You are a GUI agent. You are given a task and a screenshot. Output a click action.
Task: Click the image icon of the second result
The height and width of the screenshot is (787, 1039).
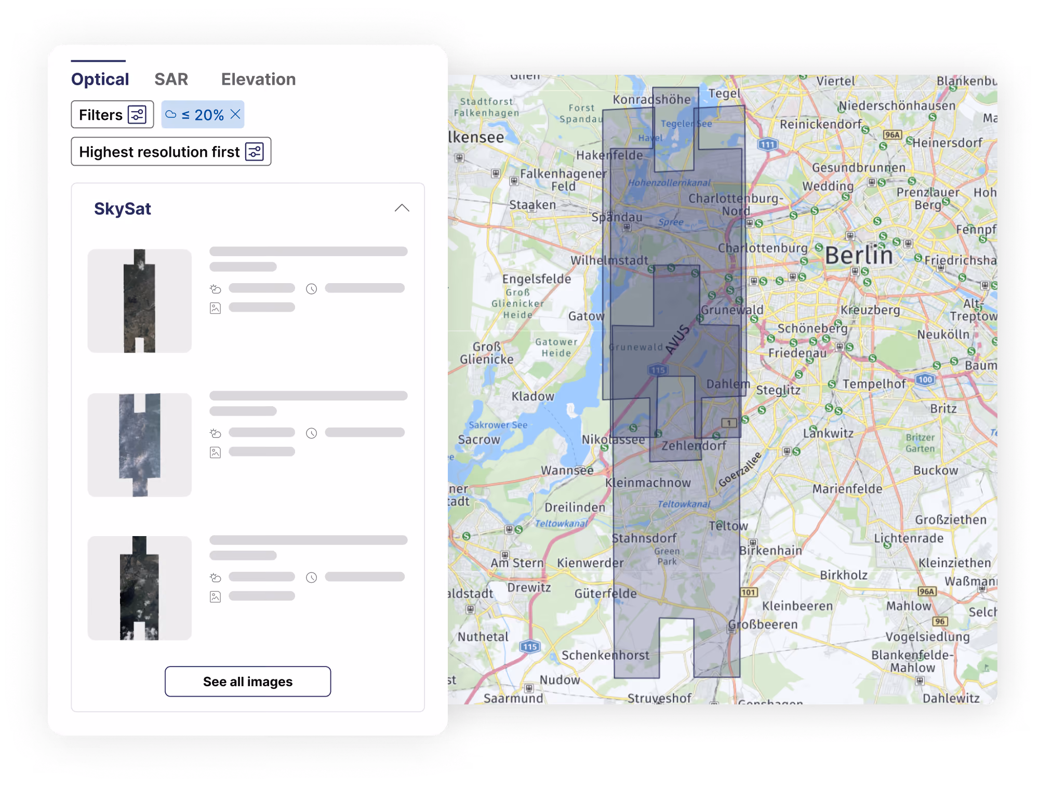pyautogui.click(x=215, y=452)
